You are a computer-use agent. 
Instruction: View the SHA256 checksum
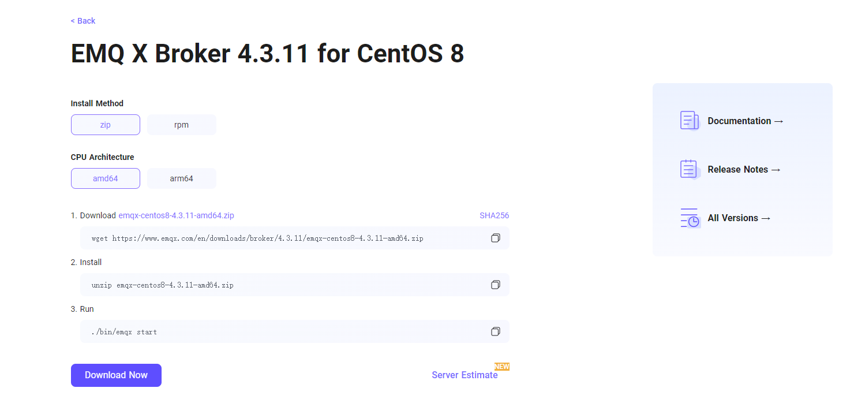click(x=494, y=215)
